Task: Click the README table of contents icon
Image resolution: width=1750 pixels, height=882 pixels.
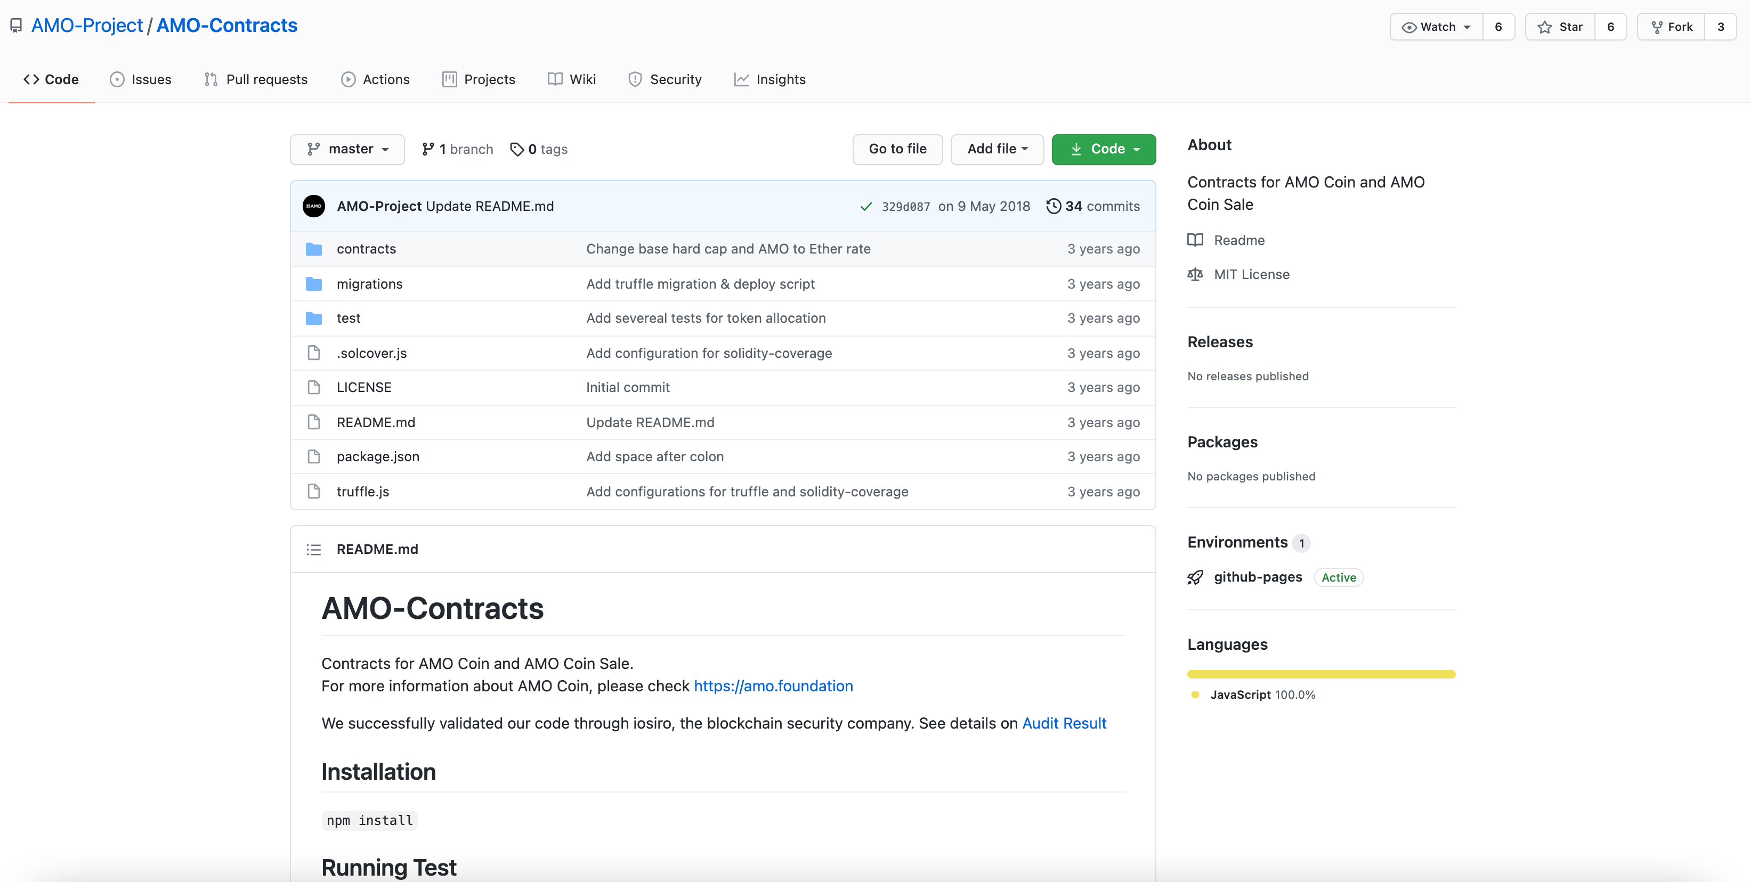Action: tap(313, 549)
